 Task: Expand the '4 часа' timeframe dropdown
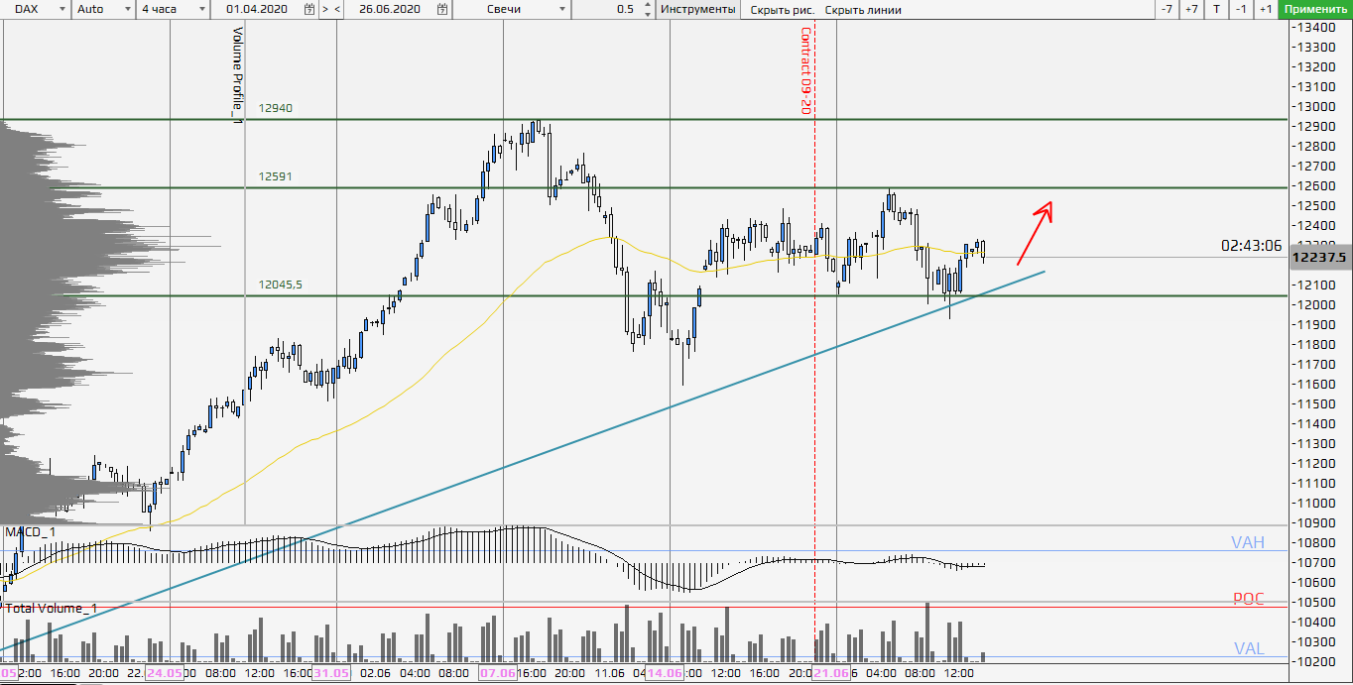pos(202,9)
